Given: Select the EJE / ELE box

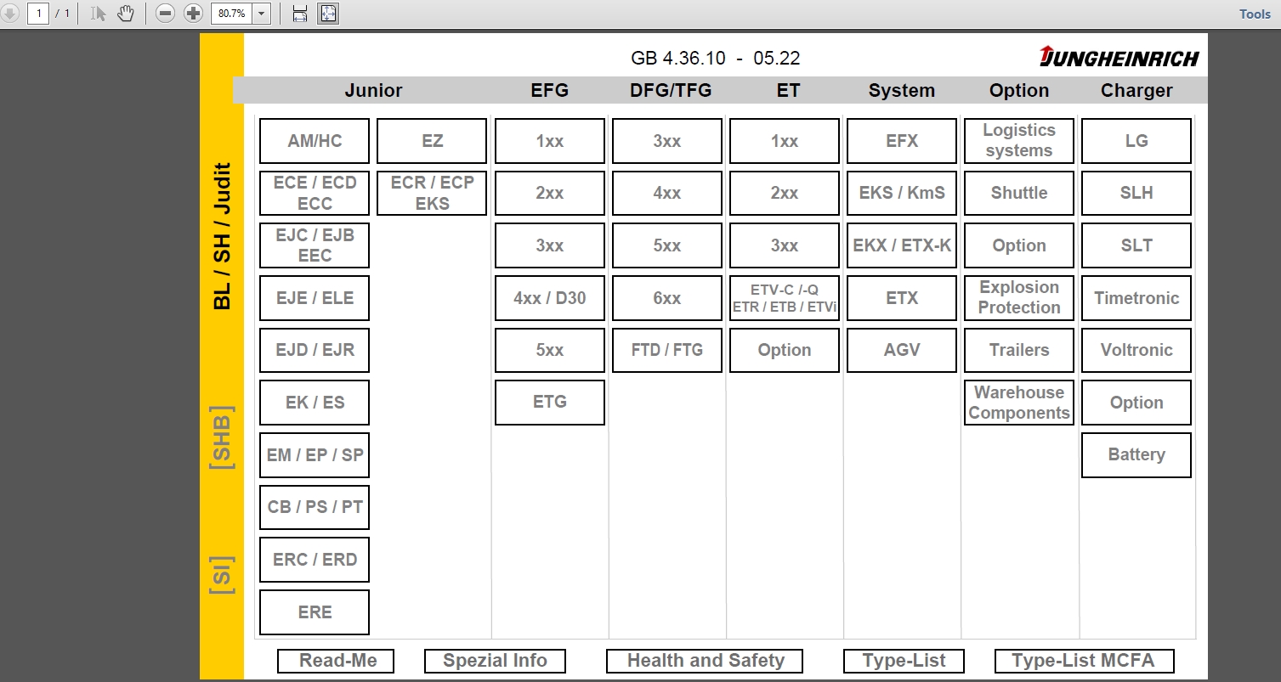Looking at the screenshot, I should (315, 298).
